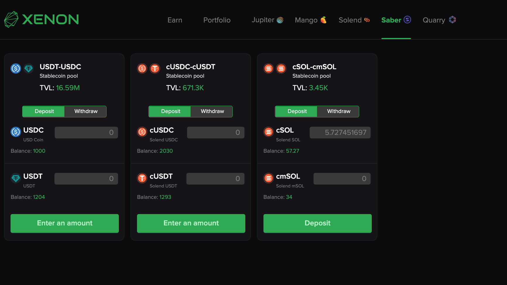Go to the Jupiter tab
This screenshot has height=285, width=507.
pos(267,20)
